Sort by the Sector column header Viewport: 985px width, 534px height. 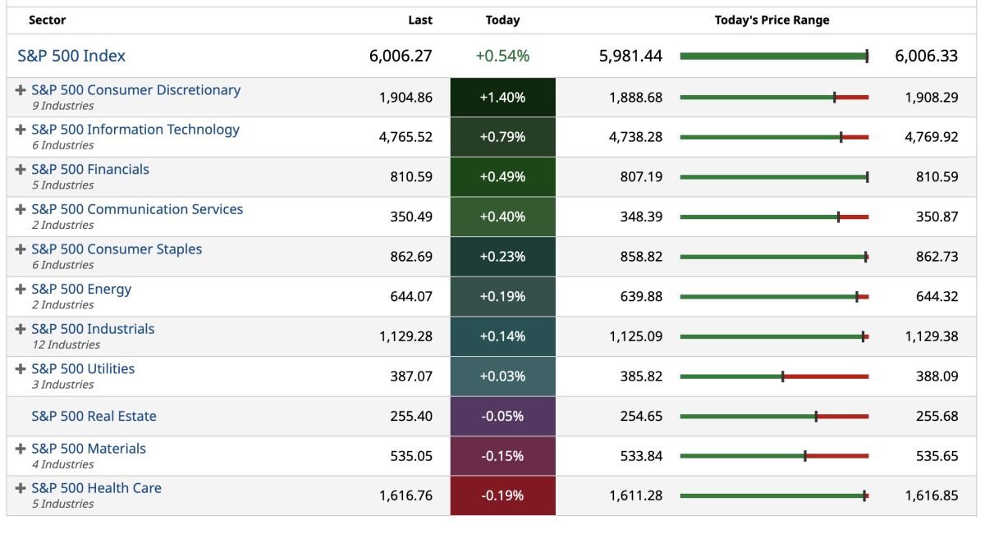[47, 20]
